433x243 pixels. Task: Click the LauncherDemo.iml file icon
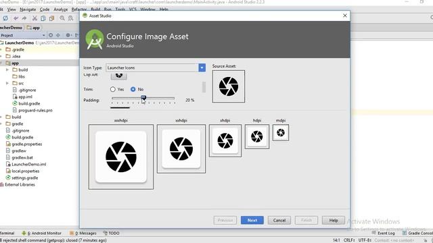pyautogui.click(x=8, y=164)
